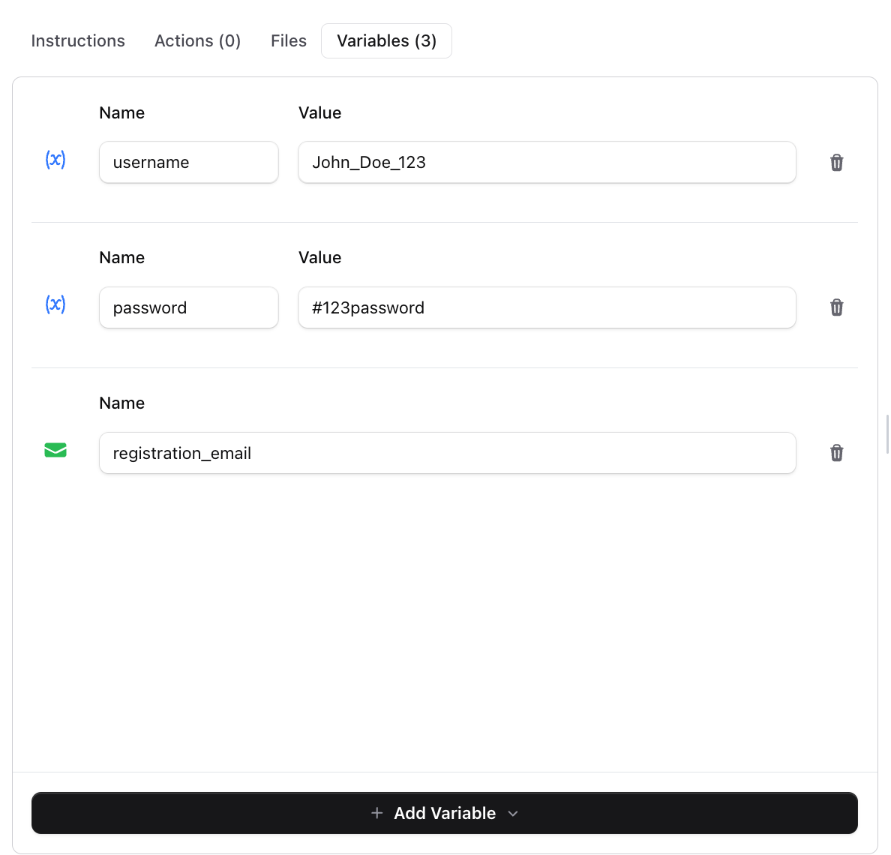Click the plus icon in Add Variable
The image size is (891, 855).
(x=376, y=813)
